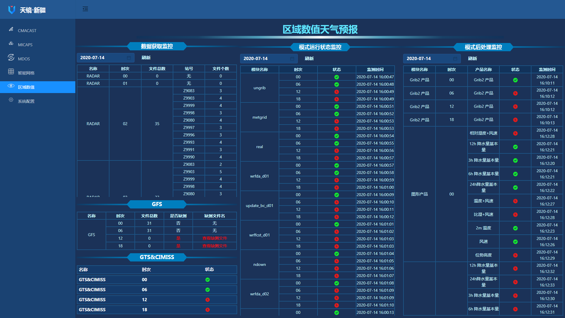Click calendar icon in 模式运行状态监控 date field

[292, 59]
